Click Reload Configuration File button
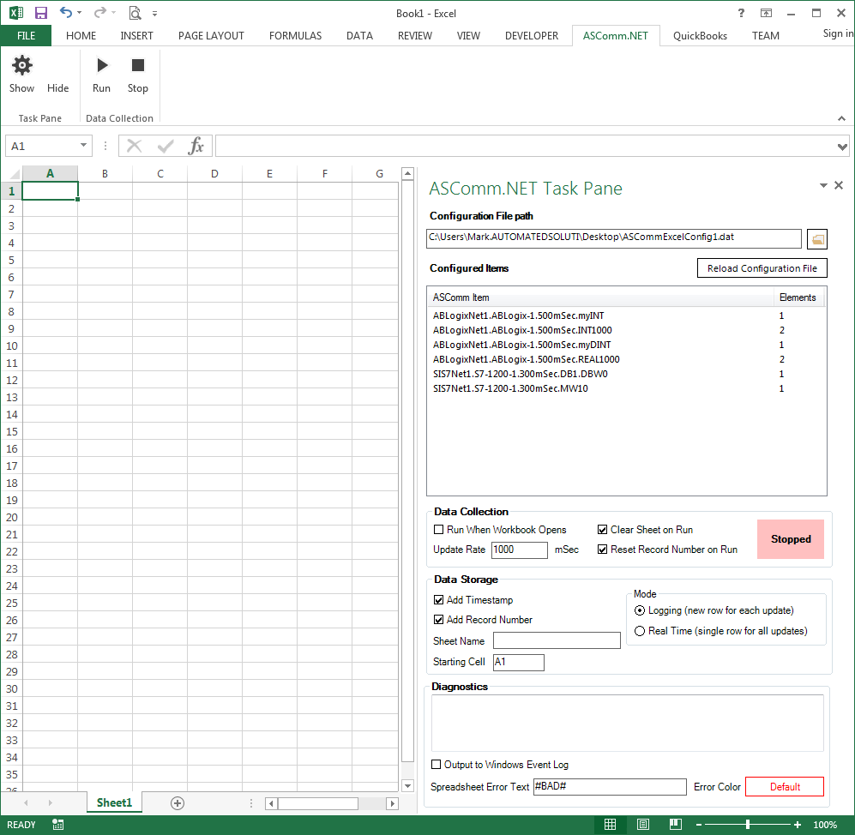855x835 pixels. click(x=762, y=268)
